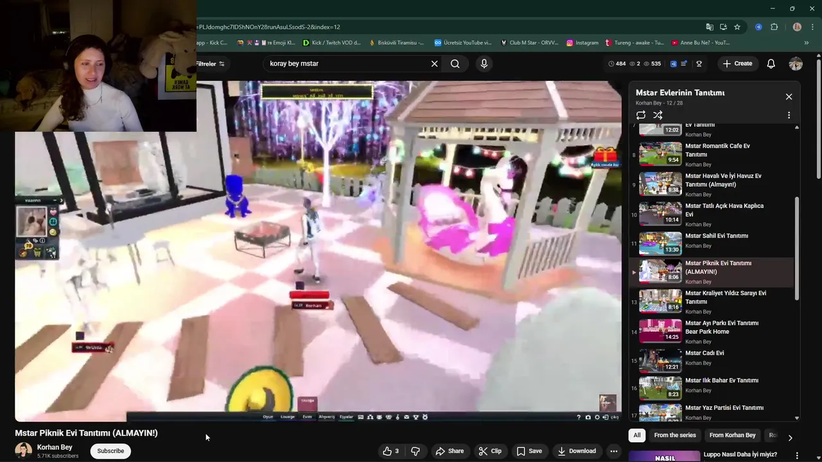Click install app icon in address bar
Viewport: 822px width, 462px height.
723,27
